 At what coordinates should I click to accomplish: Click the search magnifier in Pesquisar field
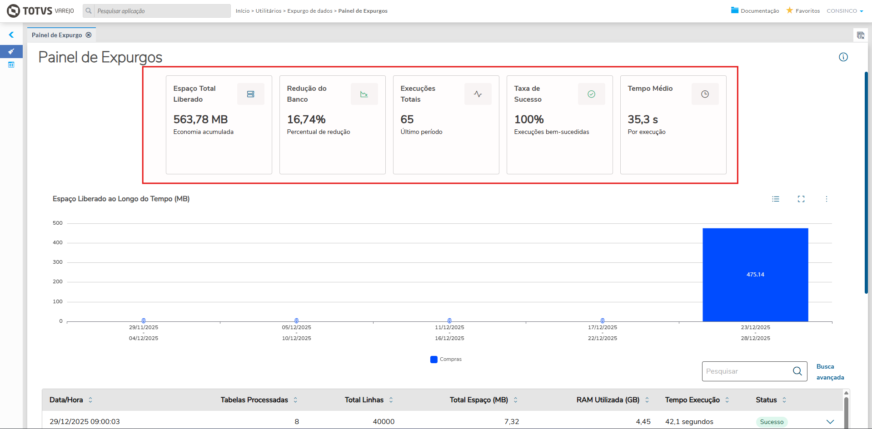click(x=797, y=371)
